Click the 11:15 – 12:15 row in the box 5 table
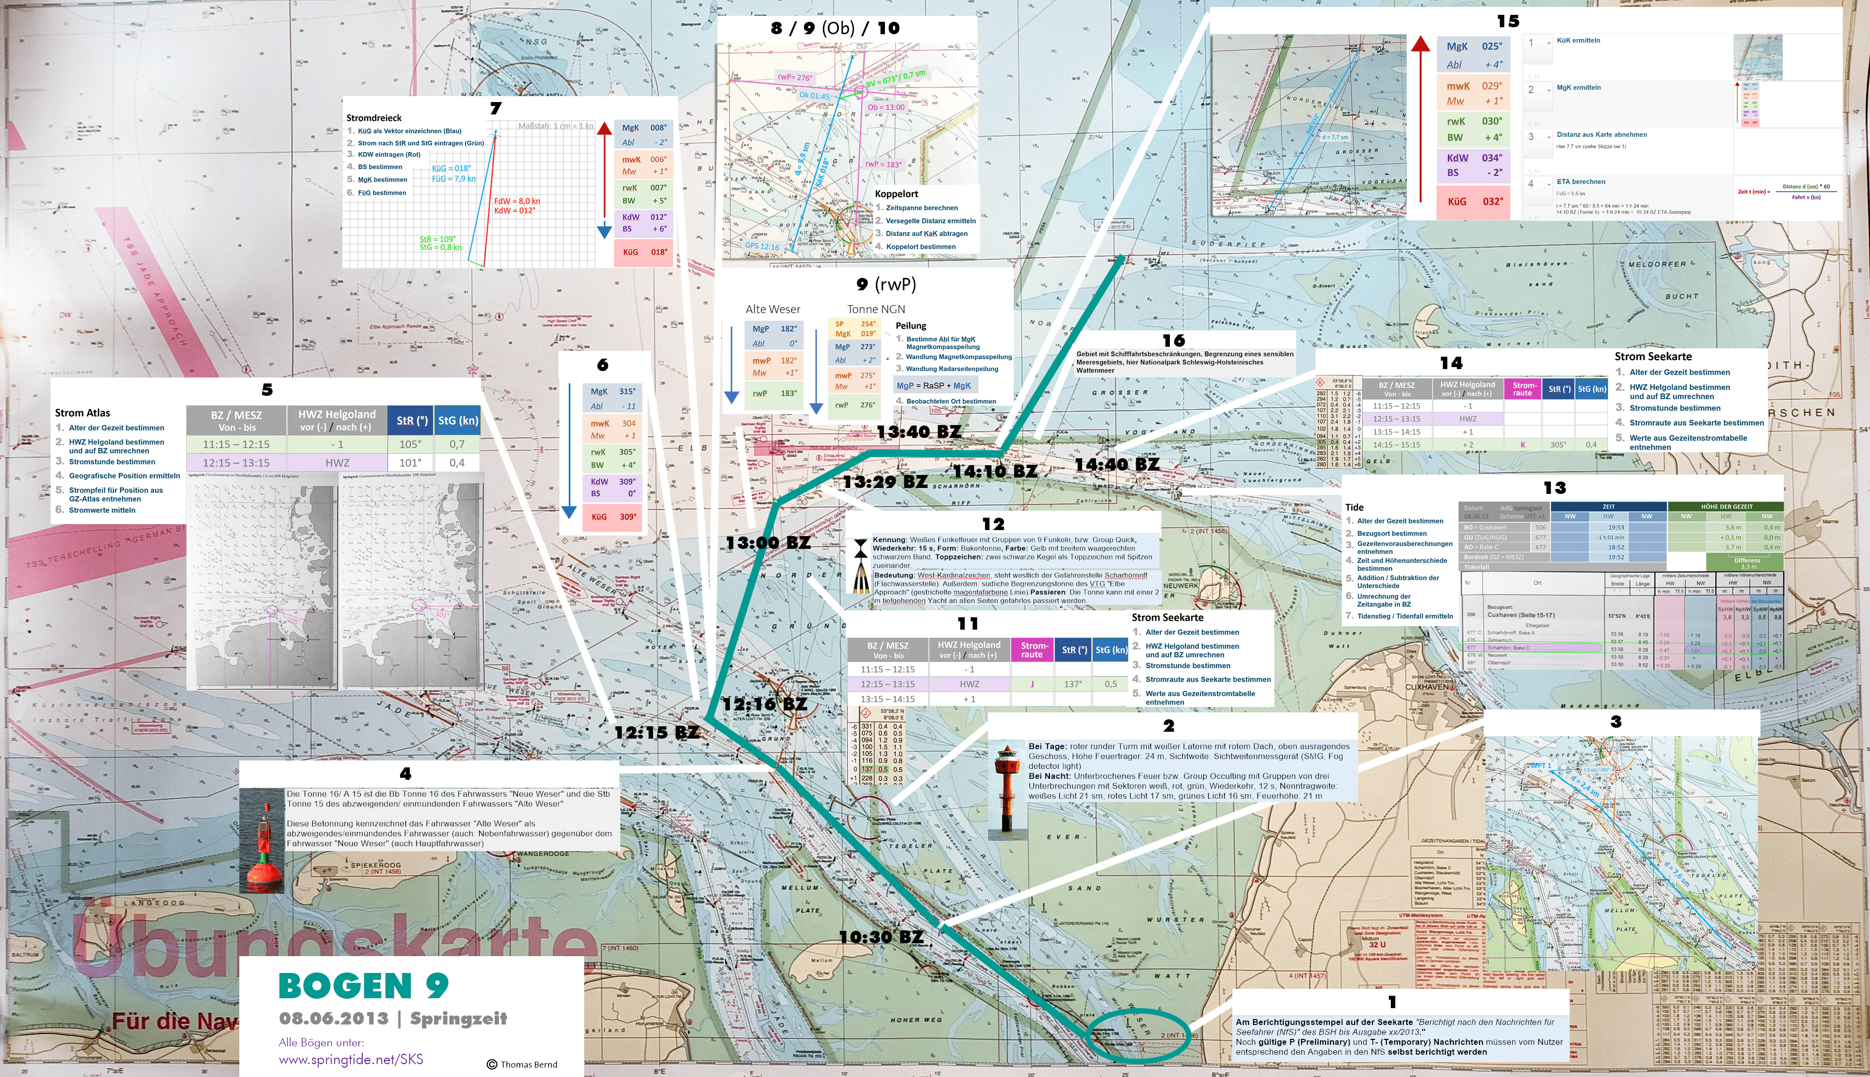Image resolution: width=1870 pixels, height=1077 pixels. click(333, 444)
